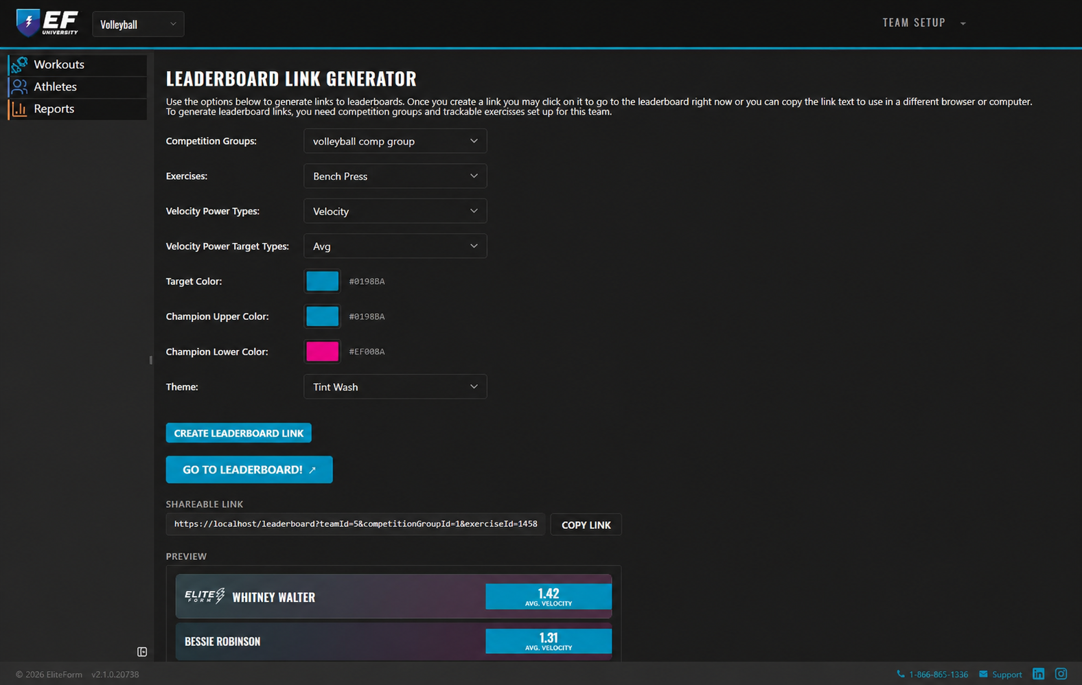Image resolution: width=1082 pixels, height=685 pixels.
Task: Click the Go To Leaderboard button
Action: [x=249, y=469]
